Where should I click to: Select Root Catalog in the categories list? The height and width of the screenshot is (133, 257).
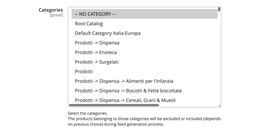coord(89,24)
